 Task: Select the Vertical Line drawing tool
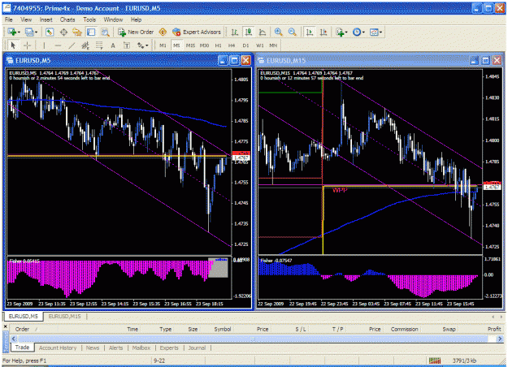(x=44, y=45)
